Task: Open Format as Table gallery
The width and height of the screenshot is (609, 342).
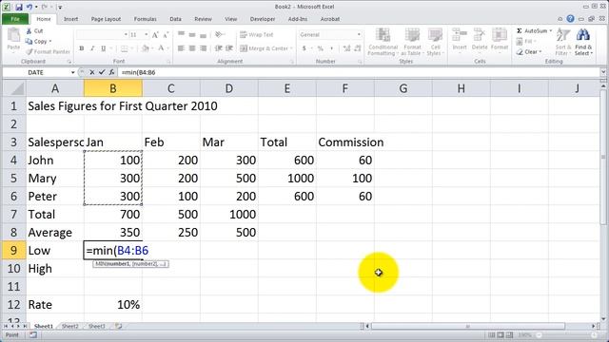Action: 412,42
